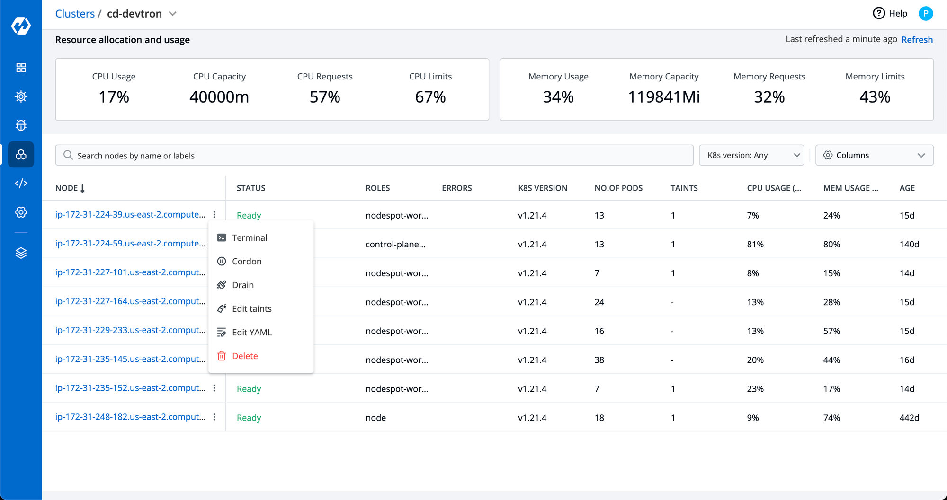Screen dimensions: 947x500
Task: Choose Delete in the node menu
Action: coord(261,356)
